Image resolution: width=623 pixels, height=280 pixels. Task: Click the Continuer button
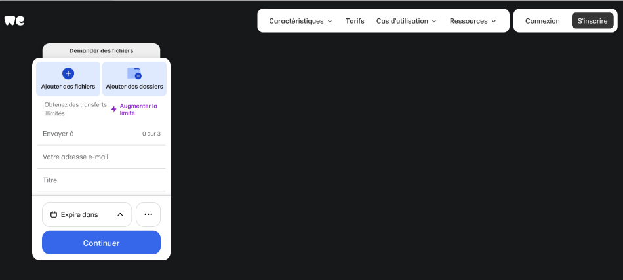coord(101,243)
